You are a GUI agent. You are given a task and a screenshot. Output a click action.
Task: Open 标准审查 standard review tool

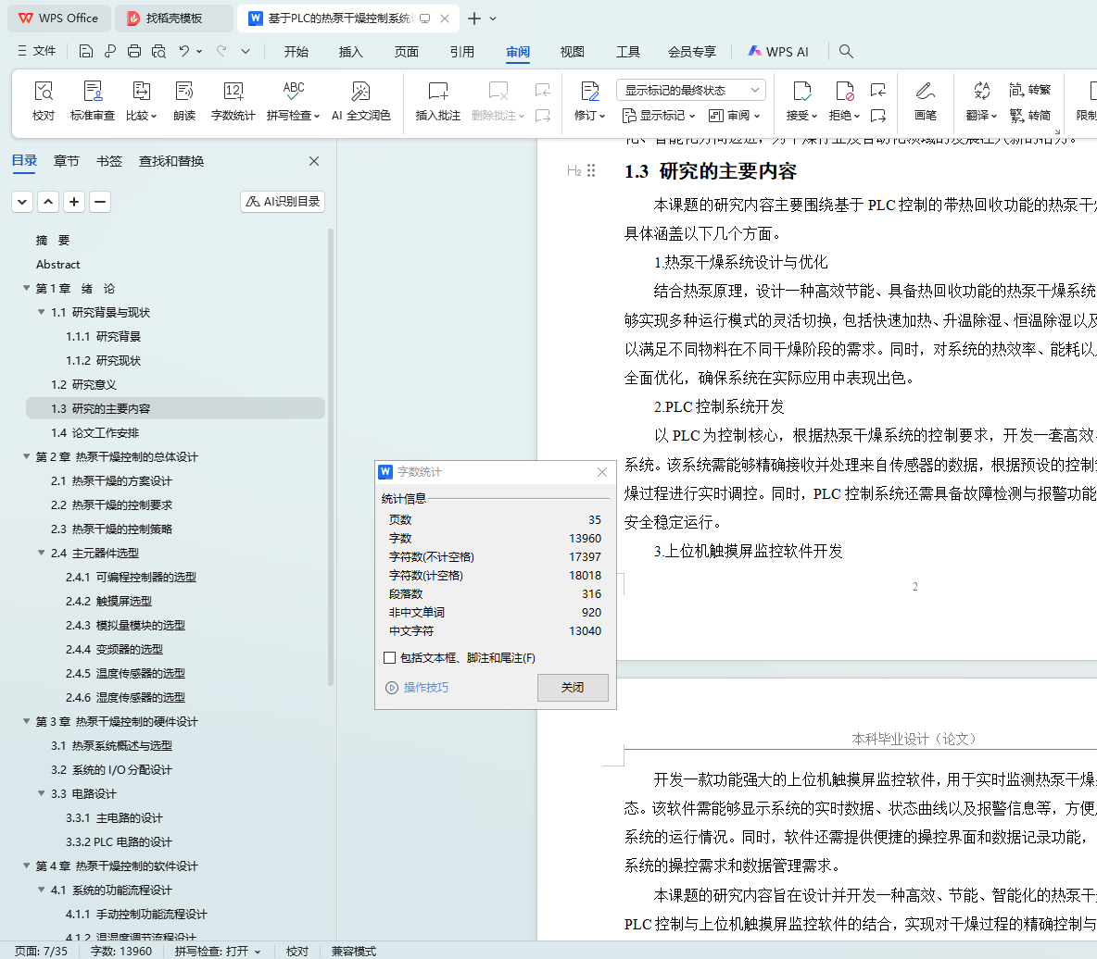pyautogui.click(x=93, y=101)
